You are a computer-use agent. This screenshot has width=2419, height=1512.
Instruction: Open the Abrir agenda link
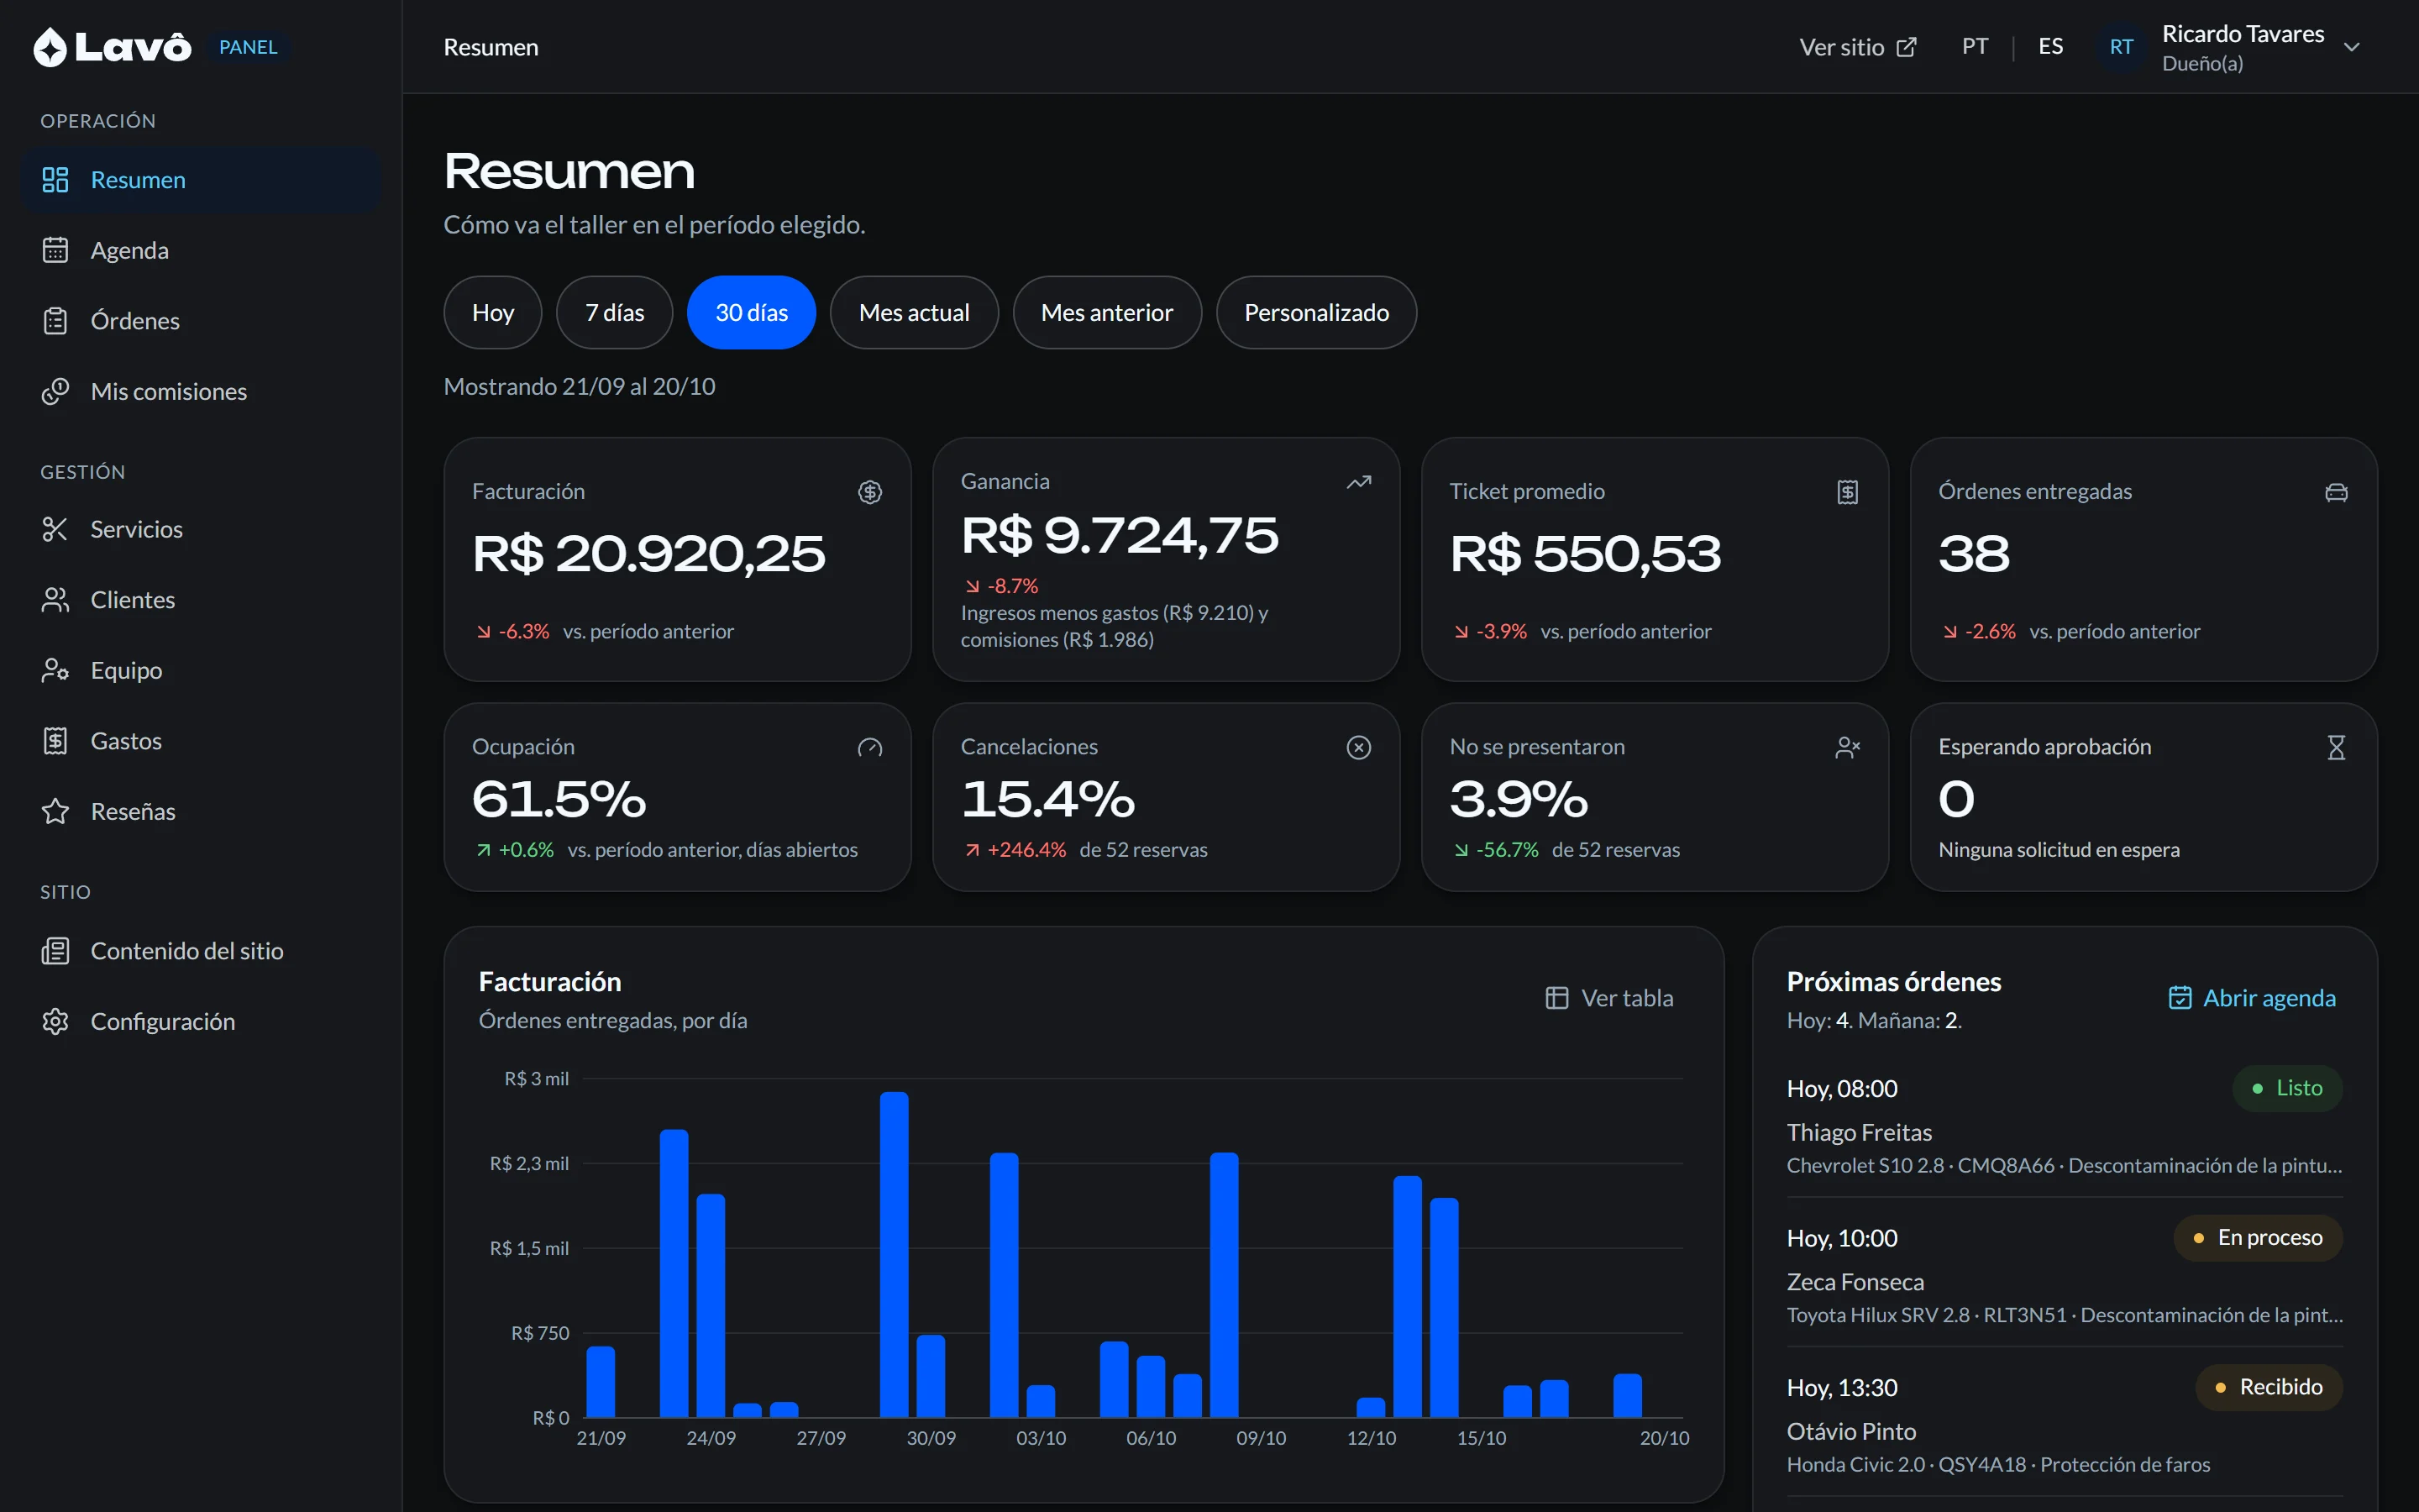point(2252,998)
